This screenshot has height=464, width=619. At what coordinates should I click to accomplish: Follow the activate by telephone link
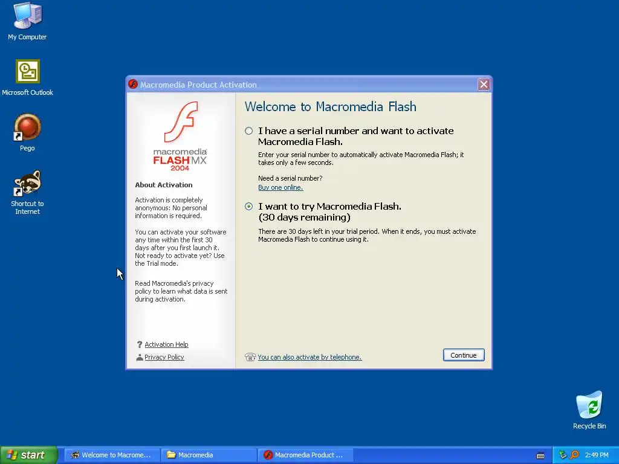click(309, 357)
